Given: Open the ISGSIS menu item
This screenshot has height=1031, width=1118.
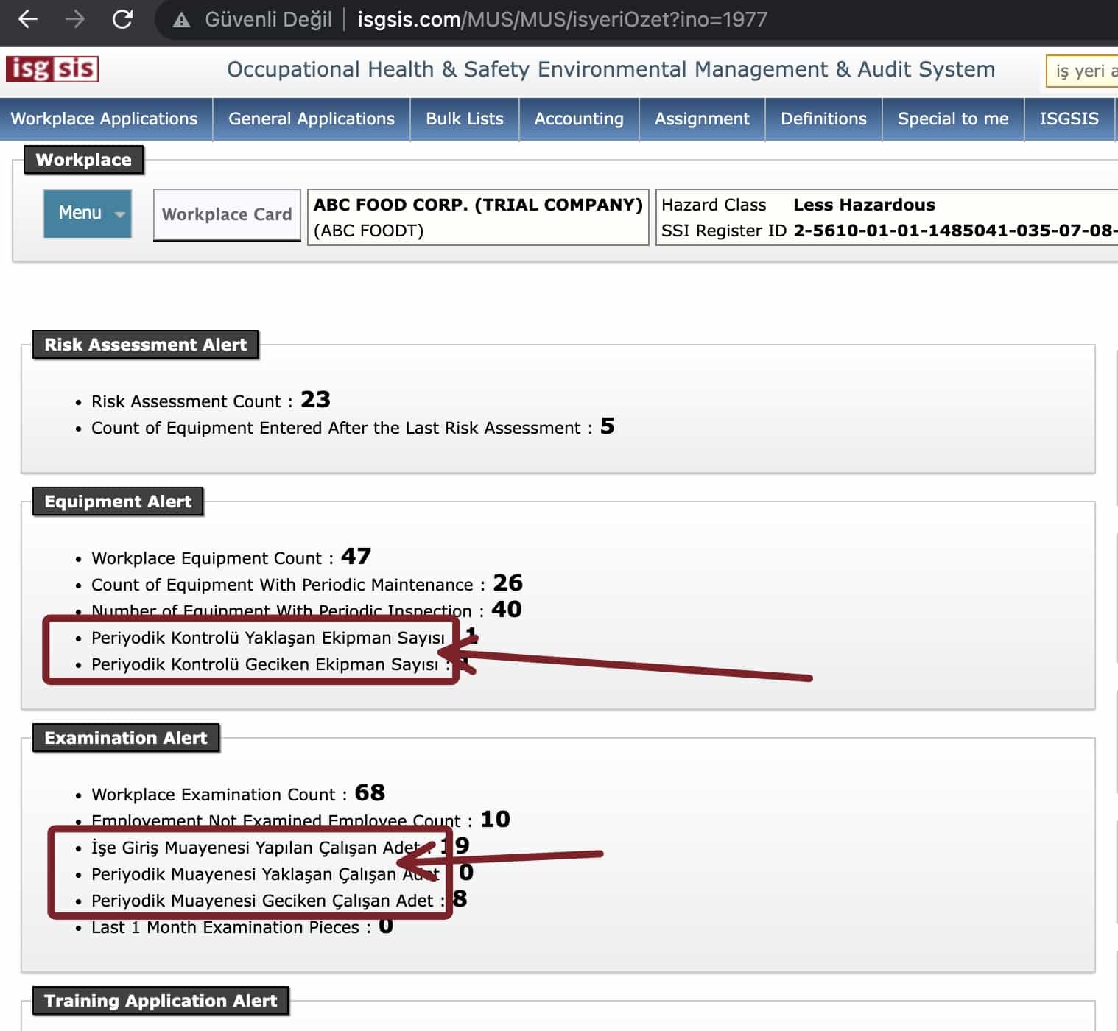Looking at the screenshot, I should (x=1068, y=119).
